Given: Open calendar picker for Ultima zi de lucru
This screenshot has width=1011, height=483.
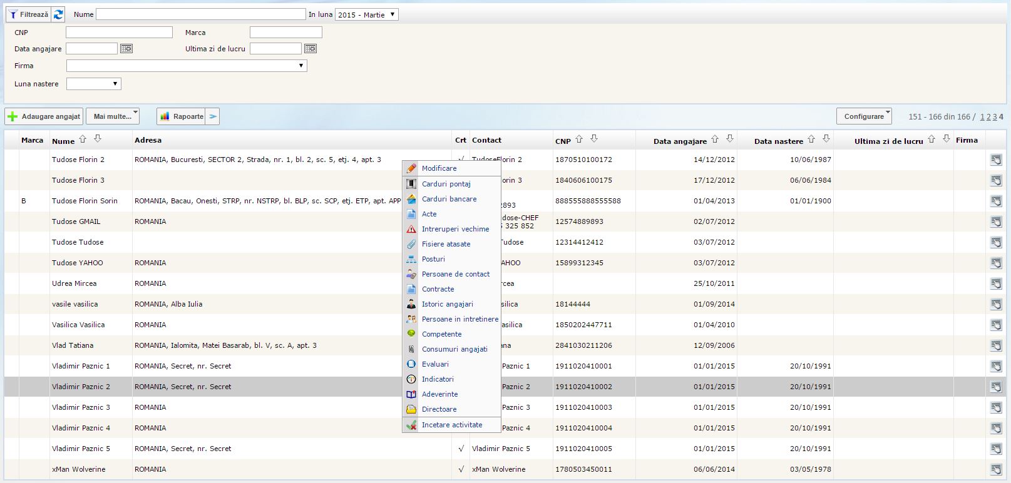Looking at the screenshot, I should point(310,49).
